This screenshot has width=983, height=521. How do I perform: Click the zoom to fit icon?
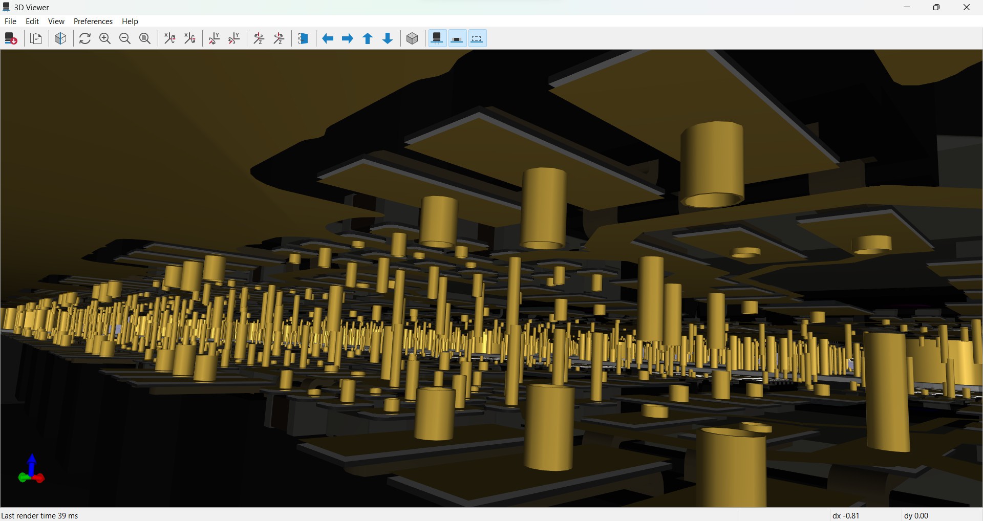(x=145, y=39)
